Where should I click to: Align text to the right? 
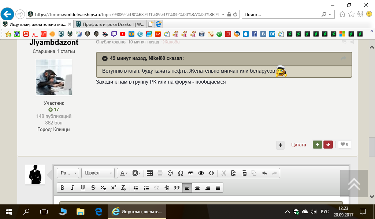pyautogui.click(x=208, y=188)
